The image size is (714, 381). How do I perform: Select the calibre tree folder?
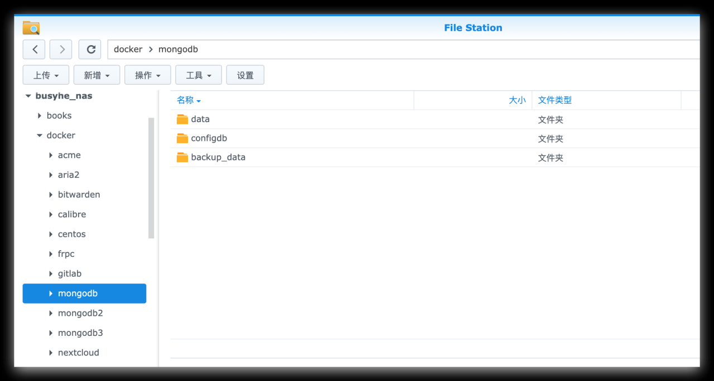[x=72, y=214]
